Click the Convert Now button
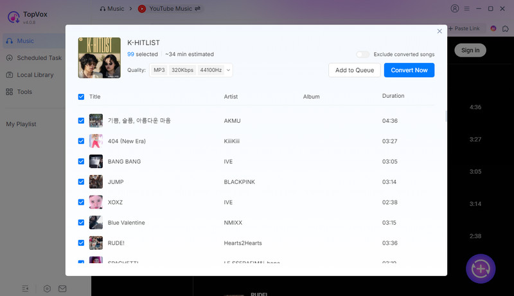Viewport: 514px width, 296px height. [x=409, y=70]
